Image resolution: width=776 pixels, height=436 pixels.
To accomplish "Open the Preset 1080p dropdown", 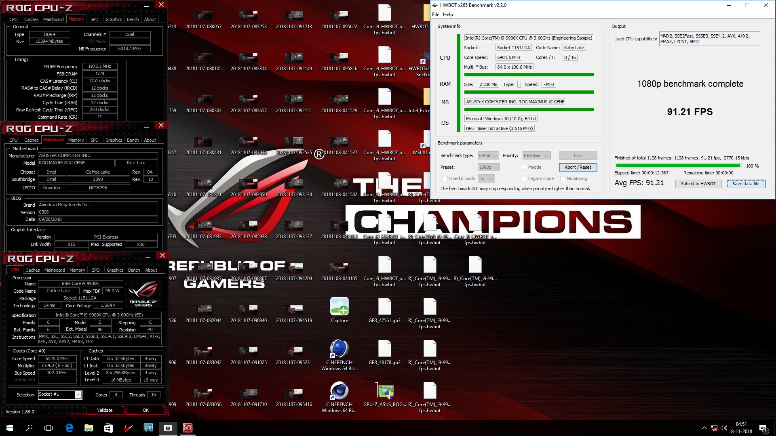I will [489, 167].
